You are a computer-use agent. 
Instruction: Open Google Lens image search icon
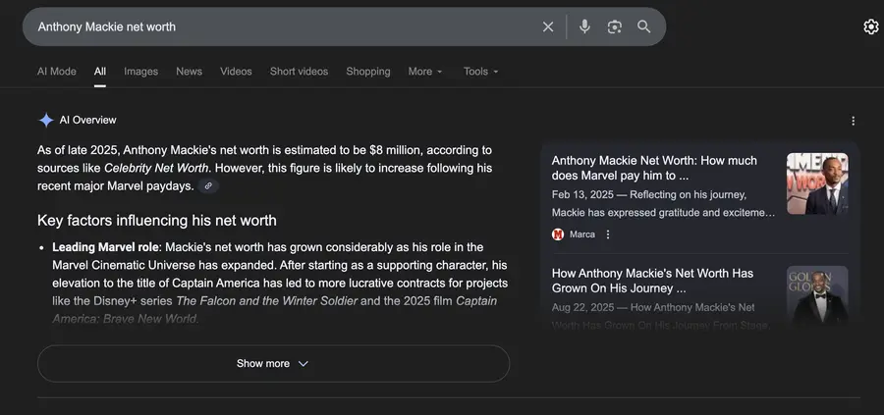[614, 26]
